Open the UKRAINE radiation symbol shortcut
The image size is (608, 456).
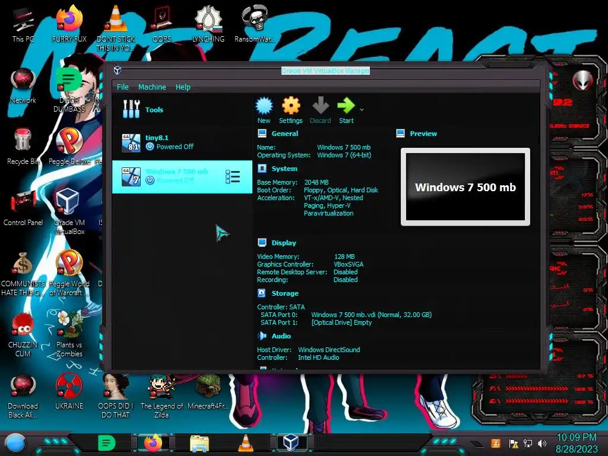pyautogui.click(x=69, y=392)
